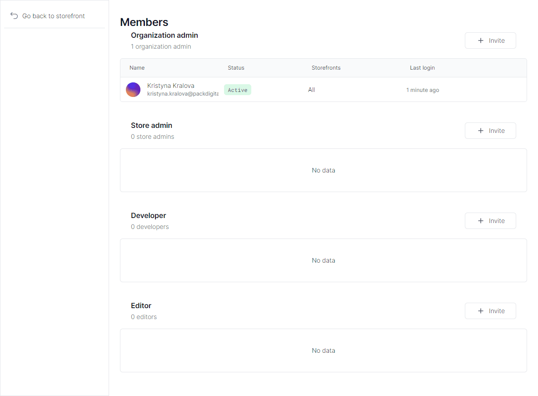Click the Status column header
Screen dimensions: 538x396
236,68
